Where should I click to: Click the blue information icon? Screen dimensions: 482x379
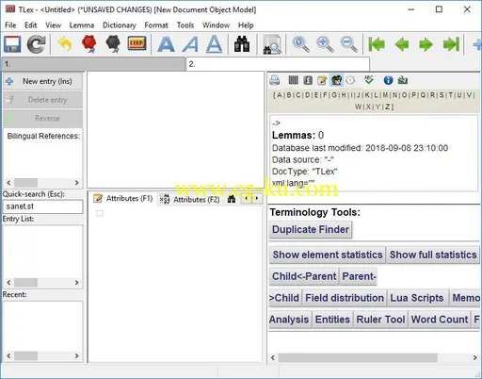(388, 80)
